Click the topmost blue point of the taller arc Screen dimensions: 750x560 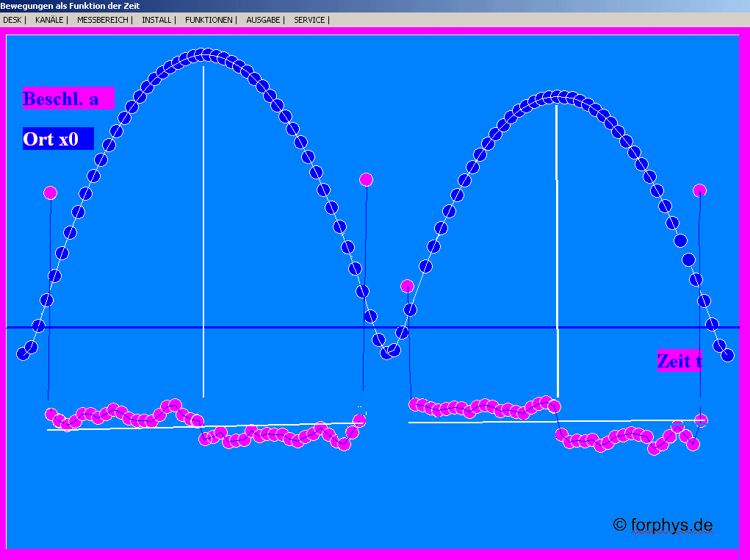(x=201, y=55)
